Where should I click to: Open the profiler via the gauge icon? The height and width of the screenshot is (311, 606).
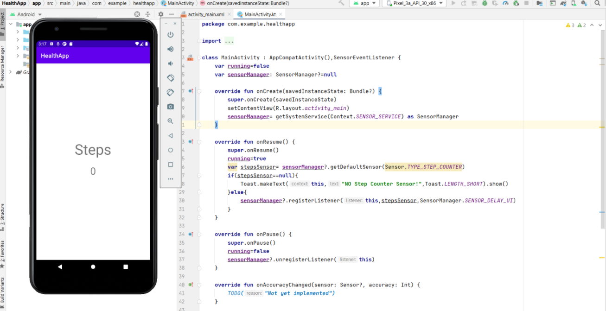pyautogui.click(x=506, y=3)
